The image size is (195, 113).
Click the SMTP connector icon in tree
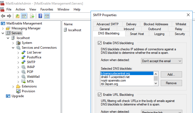23,62
